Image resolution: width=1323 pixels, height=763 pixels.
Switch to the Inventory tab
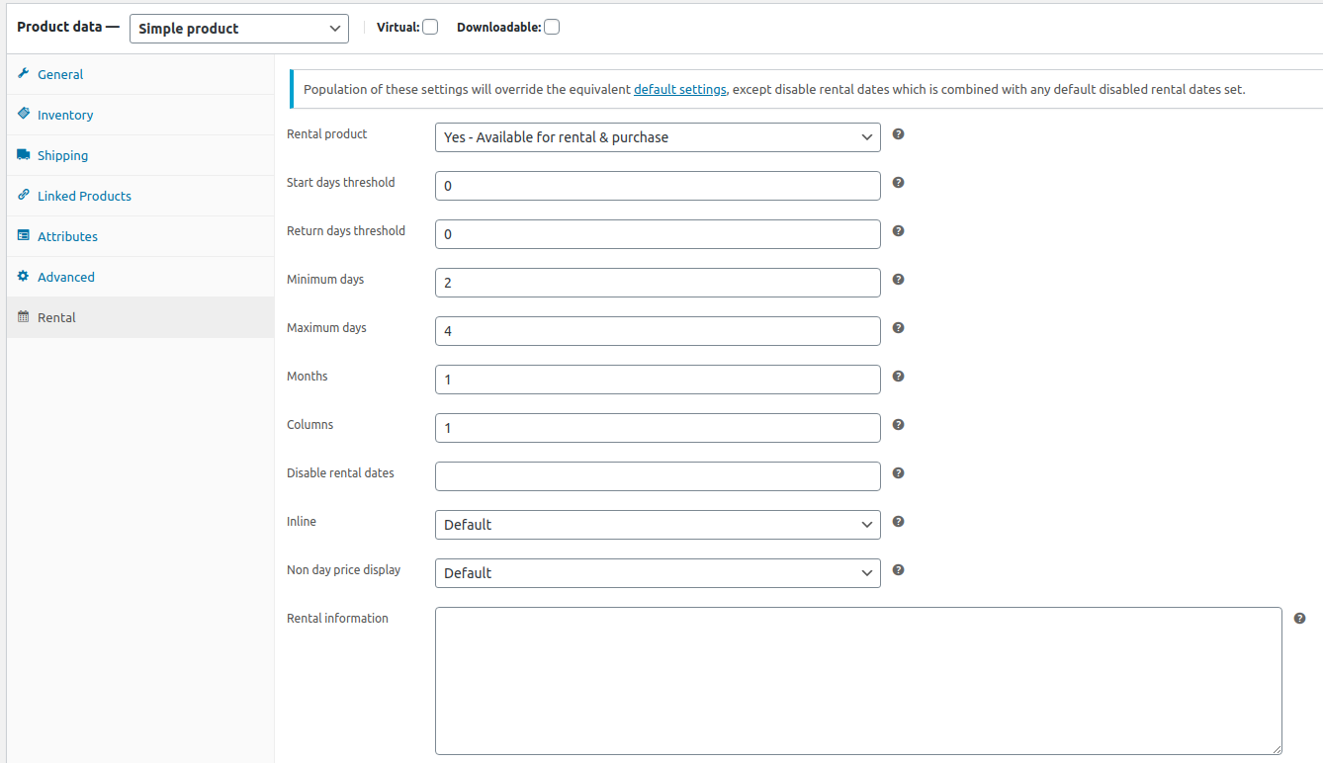[65, 116]
